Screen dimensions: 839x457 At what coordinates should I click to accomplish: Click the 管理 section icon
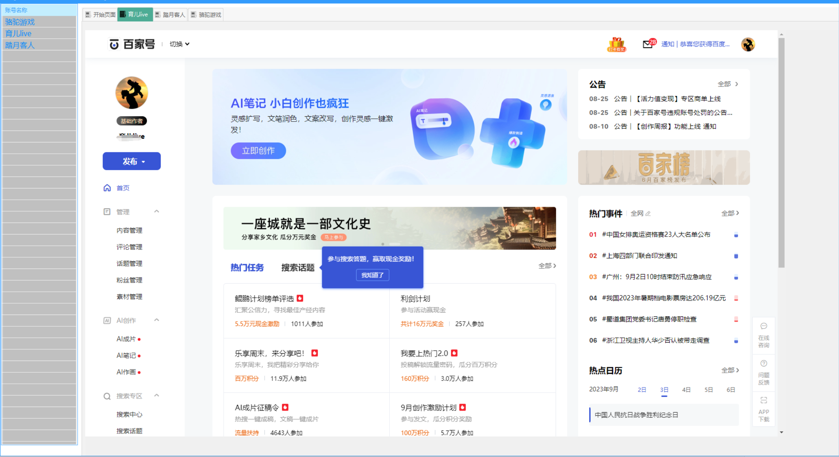pos(107,212)
